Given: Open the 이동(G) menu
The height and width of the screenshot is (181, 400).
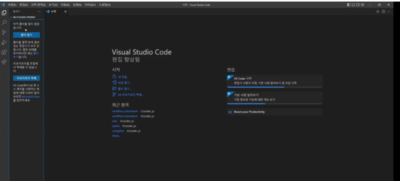Looking at the screenshot, I should coord(65,5).
